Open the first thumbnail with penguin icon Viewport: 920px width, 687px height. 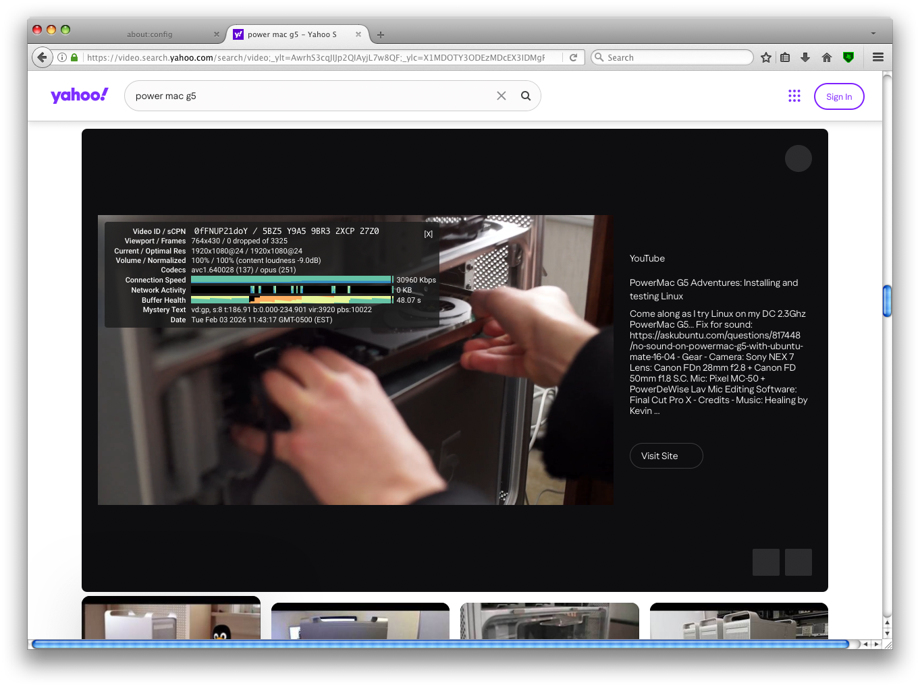pos(171,618)
